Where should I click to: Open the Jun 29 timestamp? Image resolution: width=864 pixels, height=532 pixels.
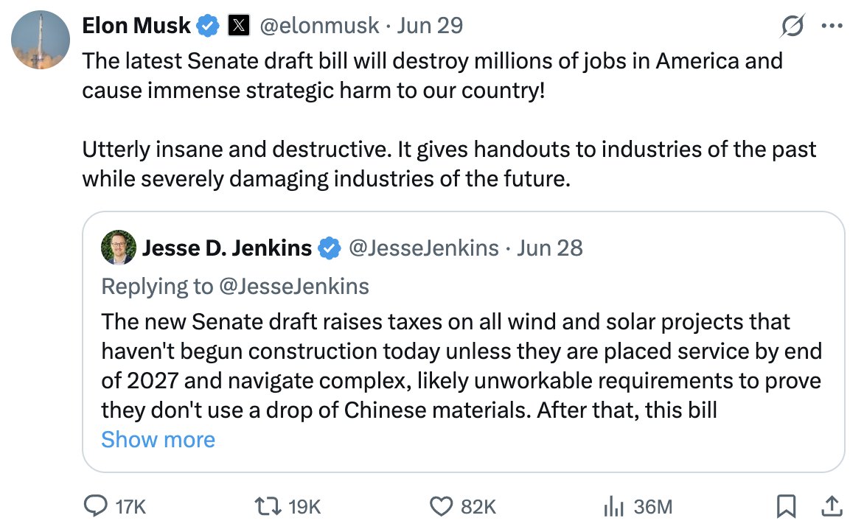(x=430, y=24)
